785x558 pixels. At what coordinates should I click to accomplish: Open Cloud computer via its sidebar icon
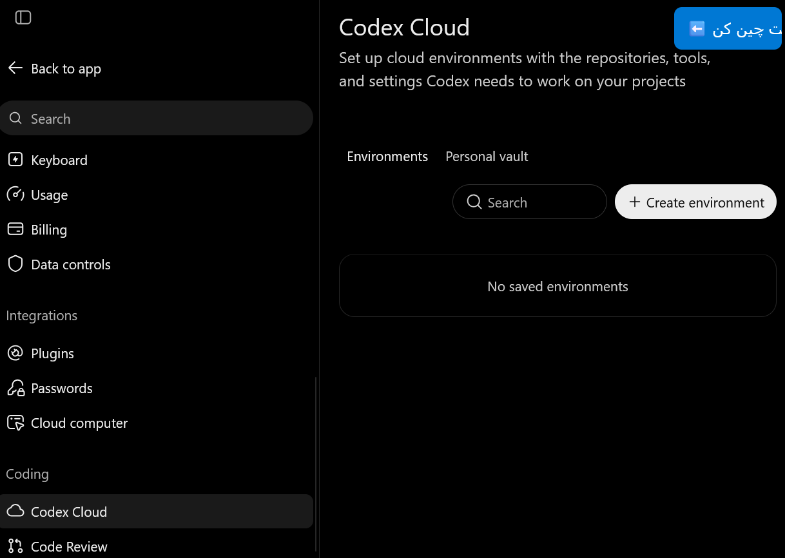[x=15, y=423]
